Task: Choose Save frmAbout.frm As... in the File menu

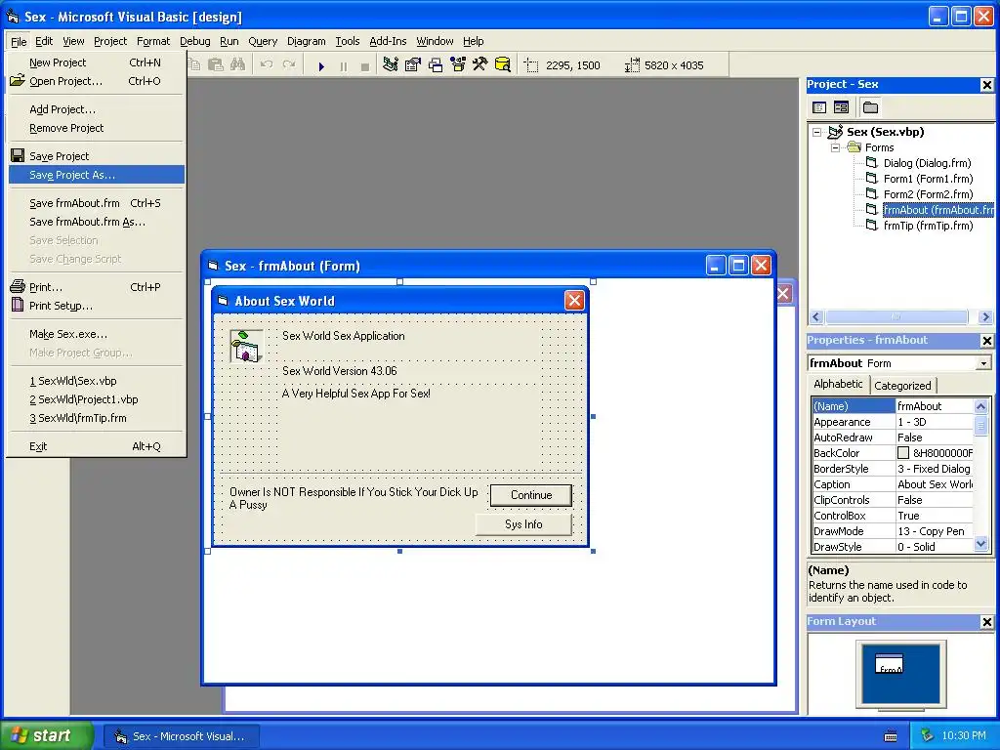Action: click(97, 222)
